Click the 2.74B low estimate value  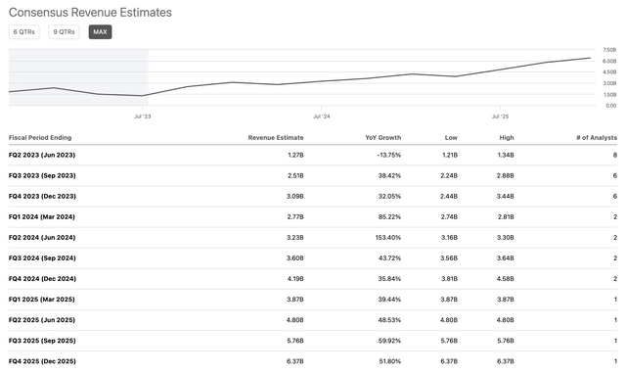[x=449, y=216]
